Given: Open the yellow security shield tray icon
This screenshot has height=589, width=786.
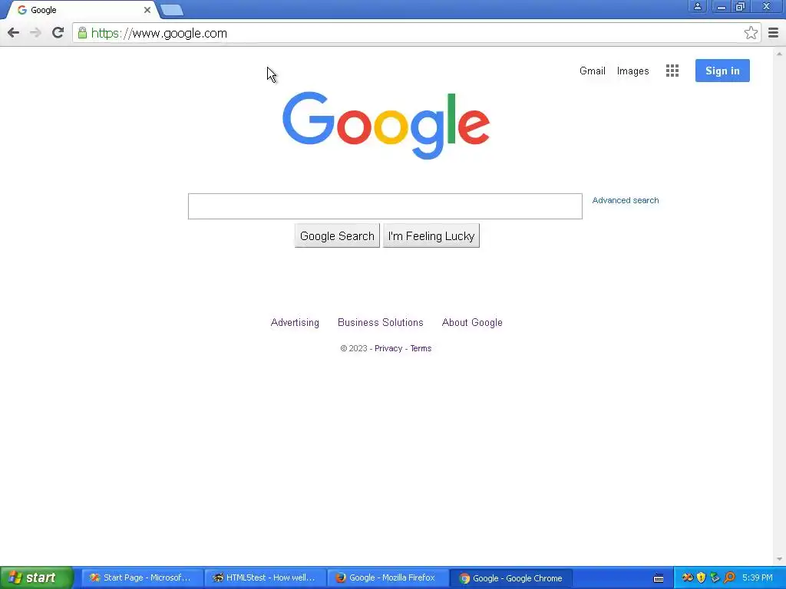Looking at the screenshot, I should [701, 577].
